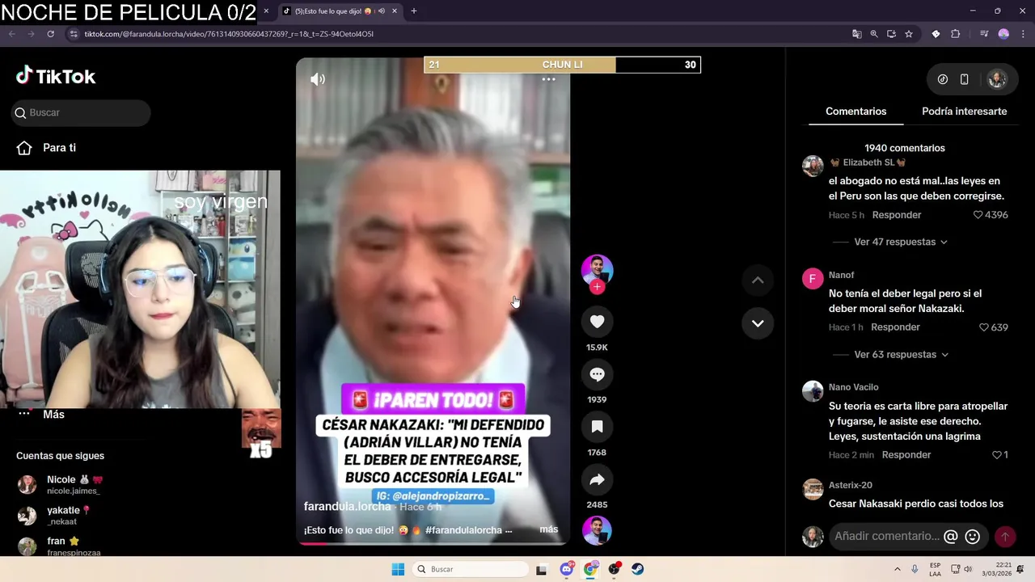Click the Windows taskbar search box
This screenshot has height=582, width=1035.
coord(470,569)
